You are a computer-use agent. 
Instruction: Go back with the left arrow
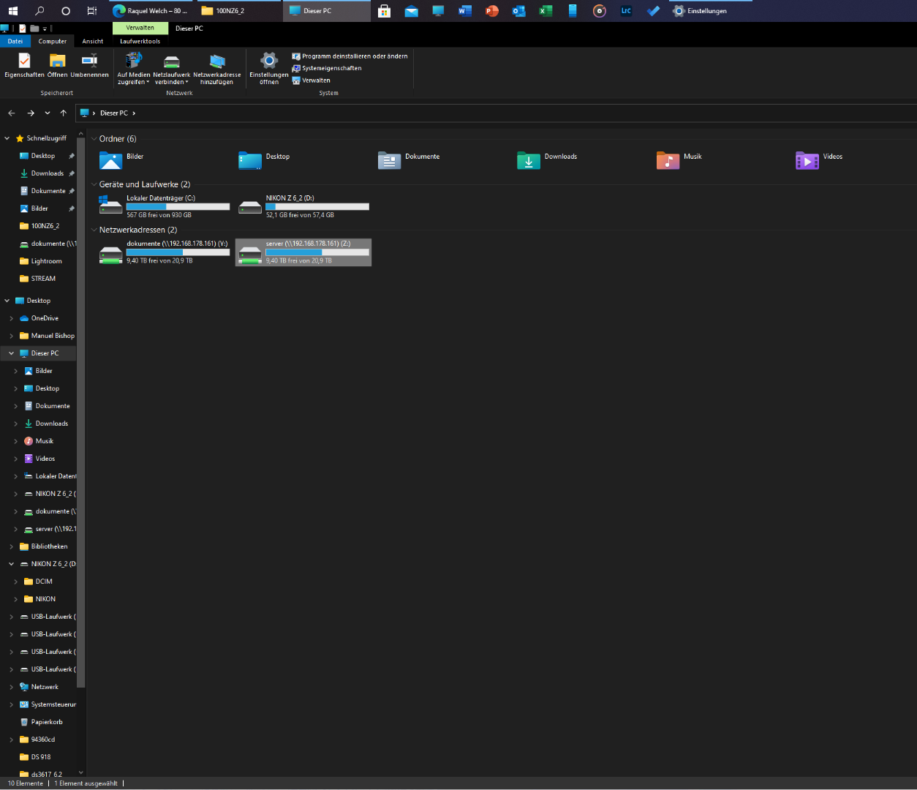pyautogui.click(x=11, y=113)
